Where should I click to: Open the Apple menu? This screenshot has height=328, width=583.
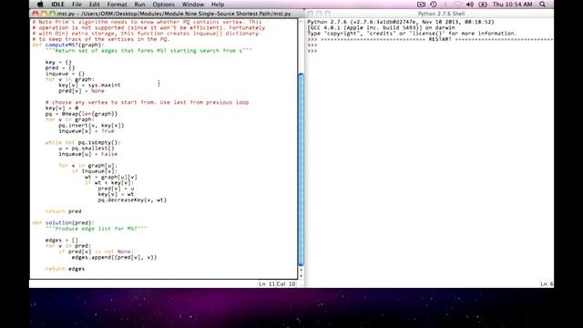[40, 5]
